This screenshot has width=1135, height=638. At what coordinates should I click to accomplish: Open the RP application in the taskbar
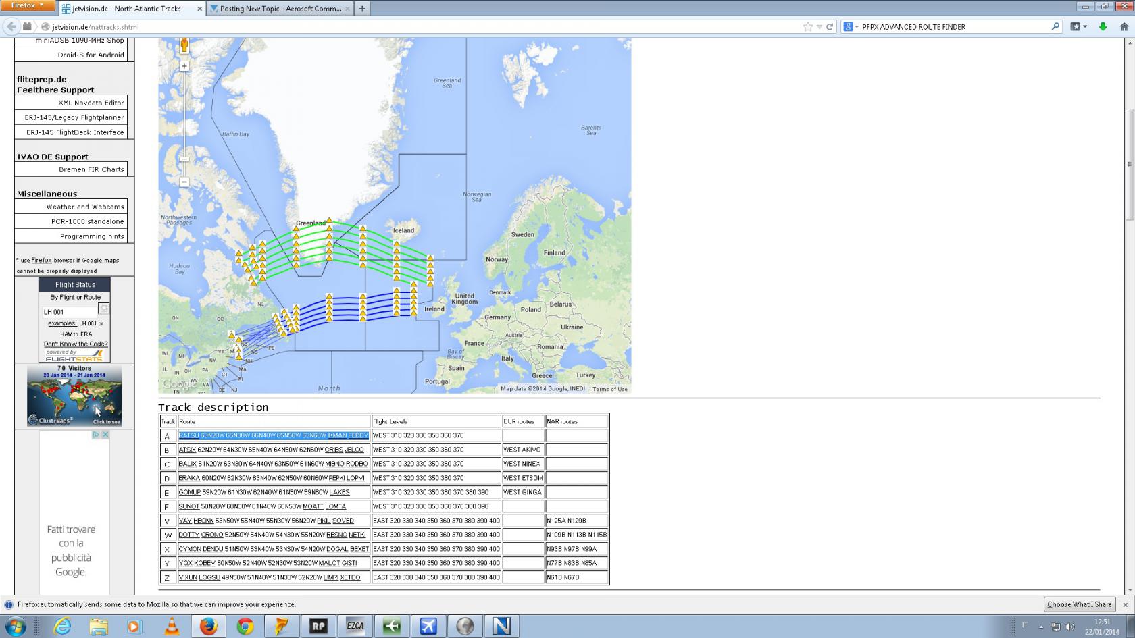click(318, 627)
